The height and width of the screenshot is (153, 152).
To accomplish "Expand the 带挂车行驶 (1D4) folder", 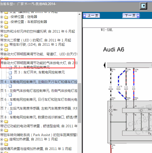I will coord(2,45).
